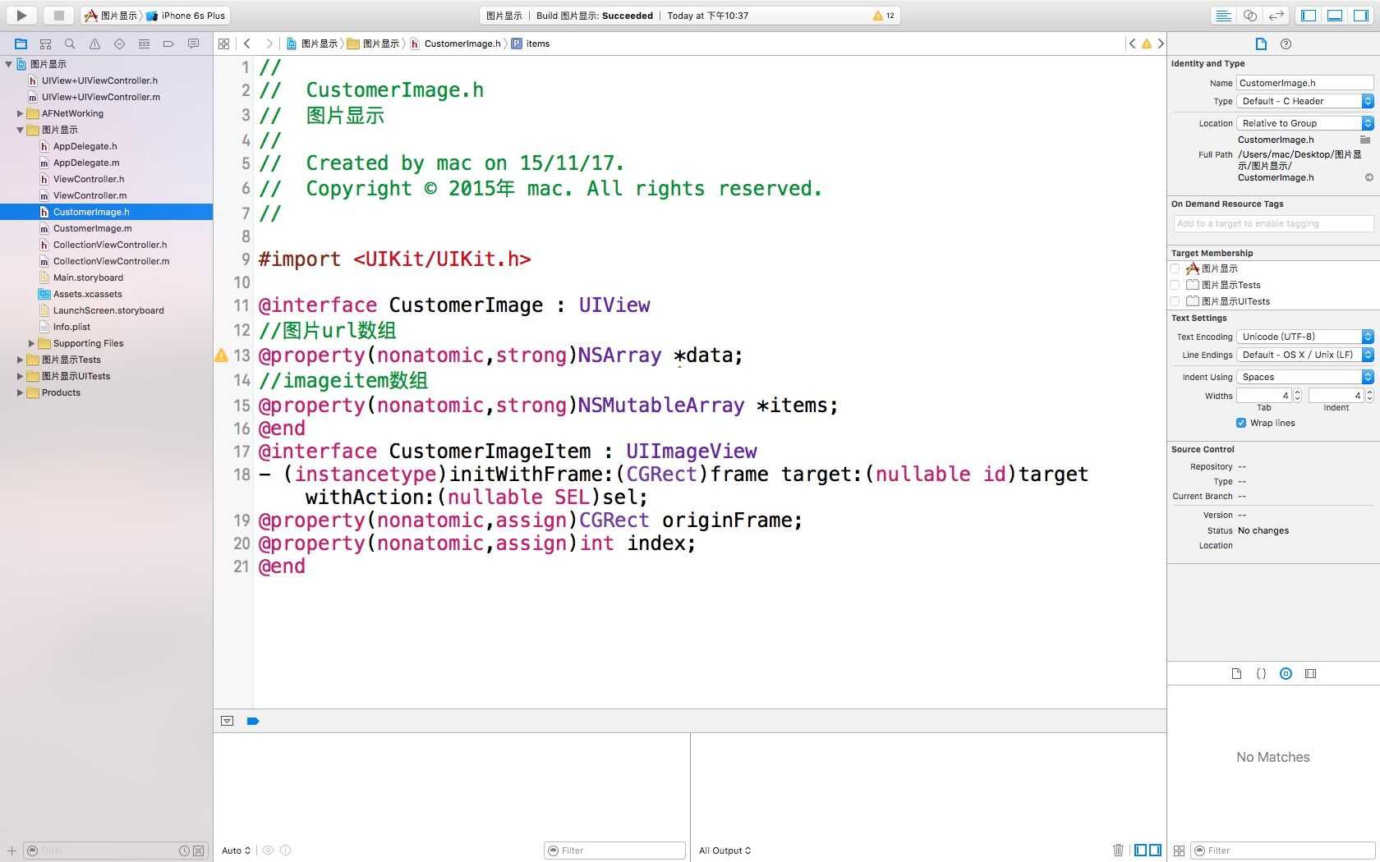Show the Quick Help inspector
Image resolution: width=1380 pixels, height=862 pixels.
click(x=1286, y=44)
